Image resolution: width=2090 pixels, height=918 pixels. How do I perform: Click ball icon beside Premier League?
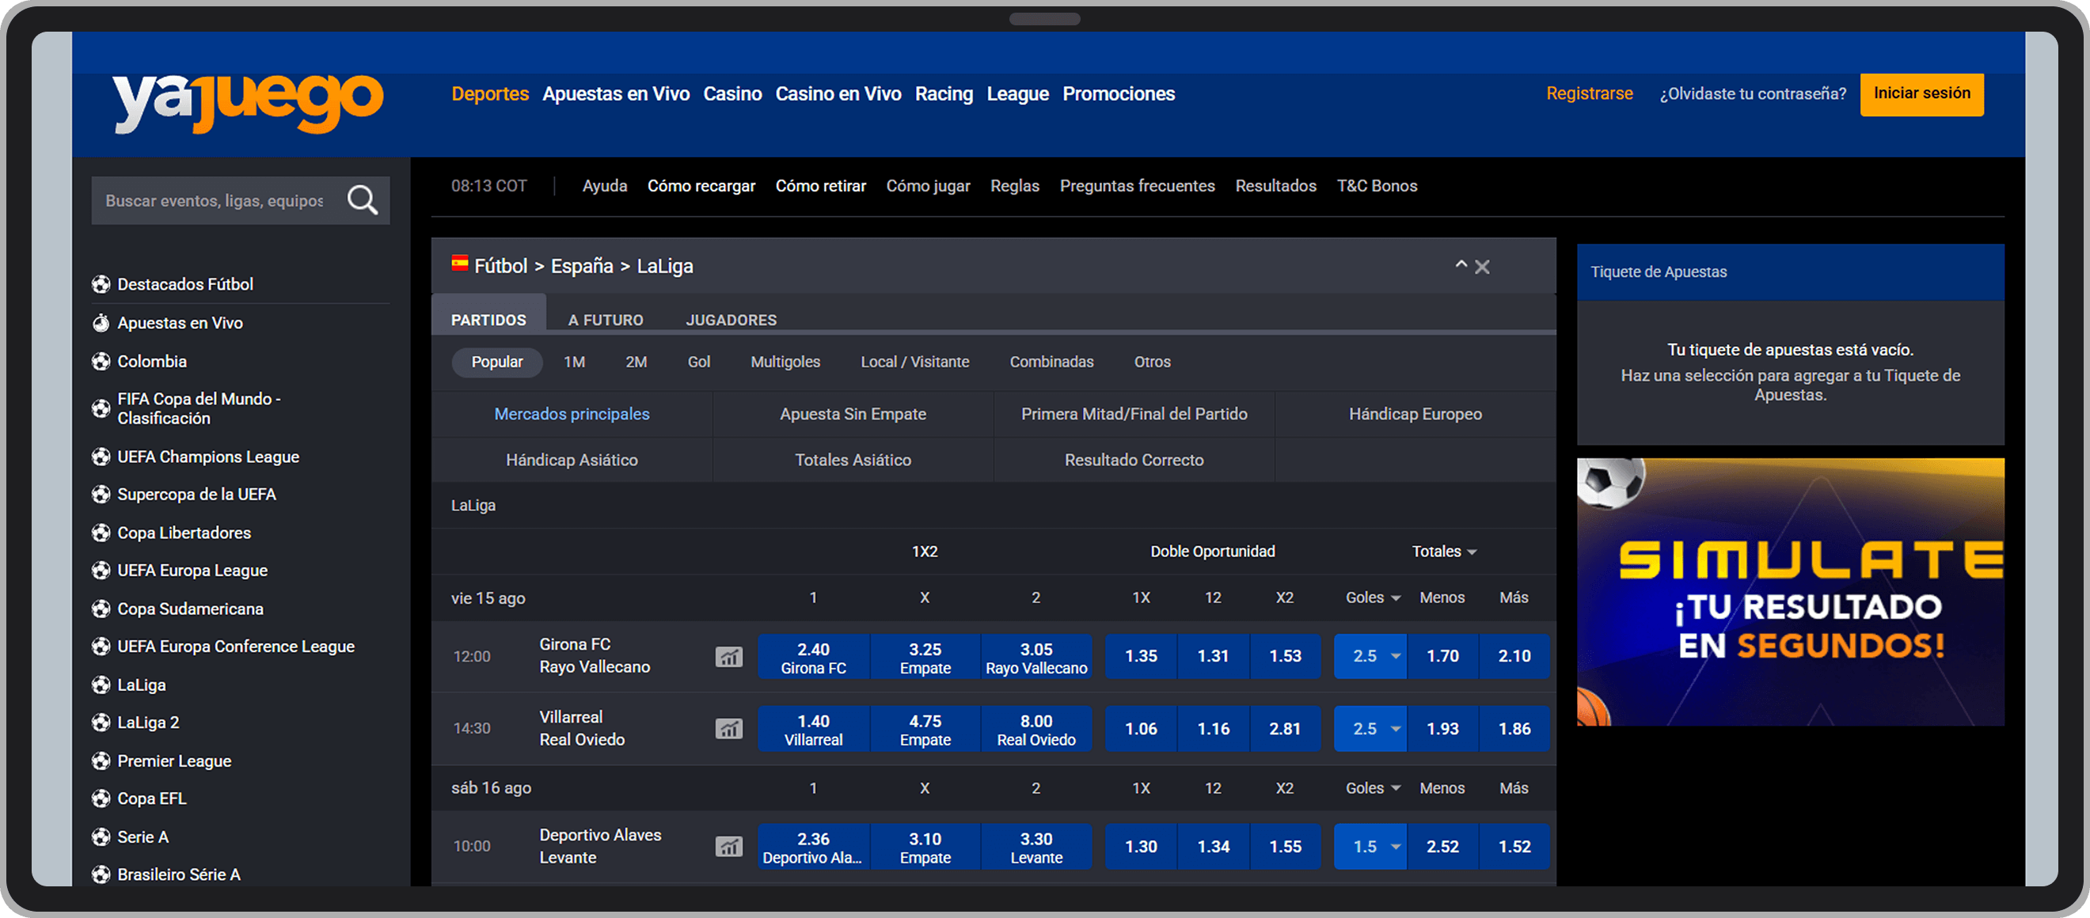coord(101,761)
